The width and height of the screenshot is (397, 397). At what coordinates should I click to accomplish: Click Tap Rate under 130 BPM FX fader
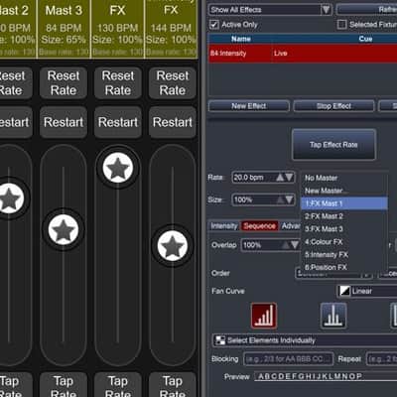[118, 385]
